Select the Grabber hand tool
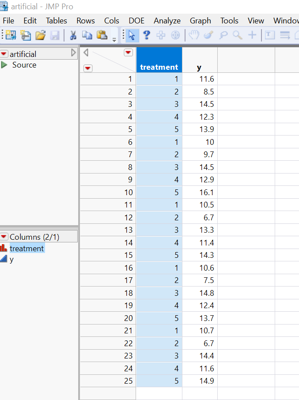This screenshot has width=299, height=400. (x=194, y=35)
